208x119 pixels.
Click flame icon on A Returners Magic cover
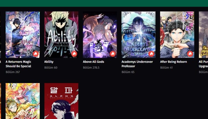(35, 54)
